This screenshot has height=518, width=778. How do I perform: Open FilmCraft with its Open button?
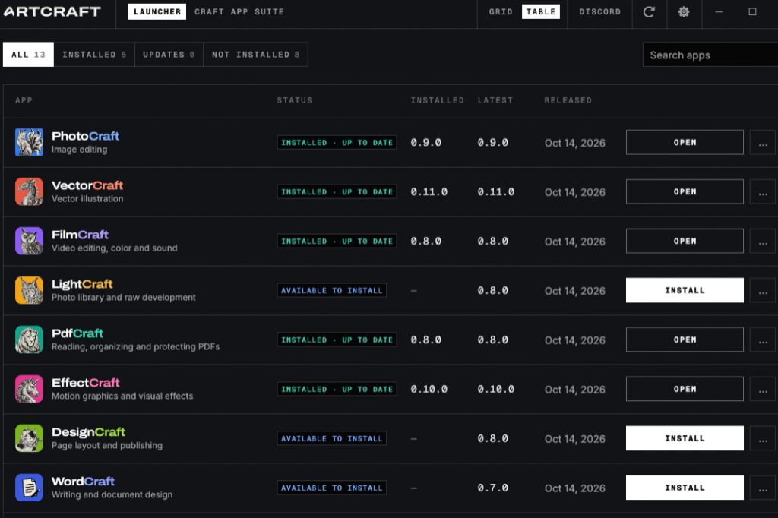(x=685, y=241)
